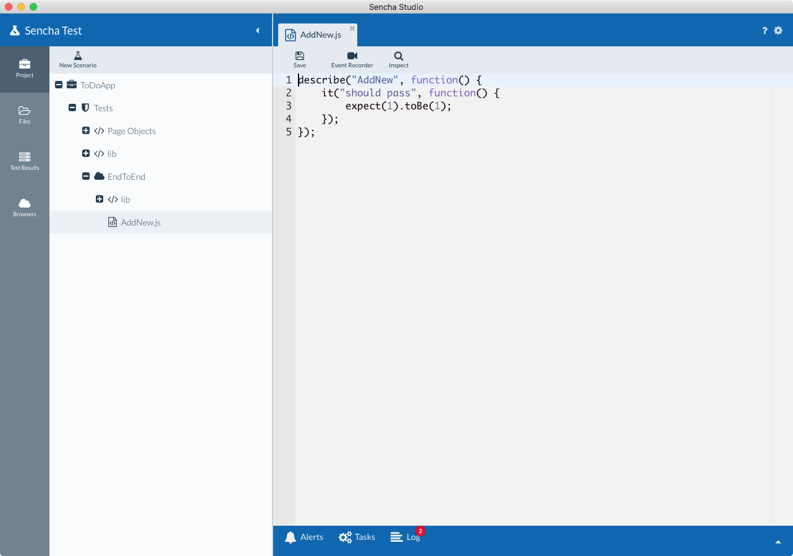Collapse the EndToEnd scenario node

point(86,177)
